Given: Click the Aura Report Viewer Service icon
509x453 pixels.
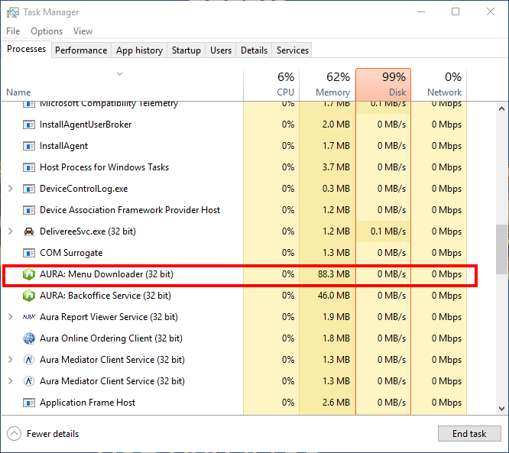Looking at the screenshot, I should pos(29,317).
